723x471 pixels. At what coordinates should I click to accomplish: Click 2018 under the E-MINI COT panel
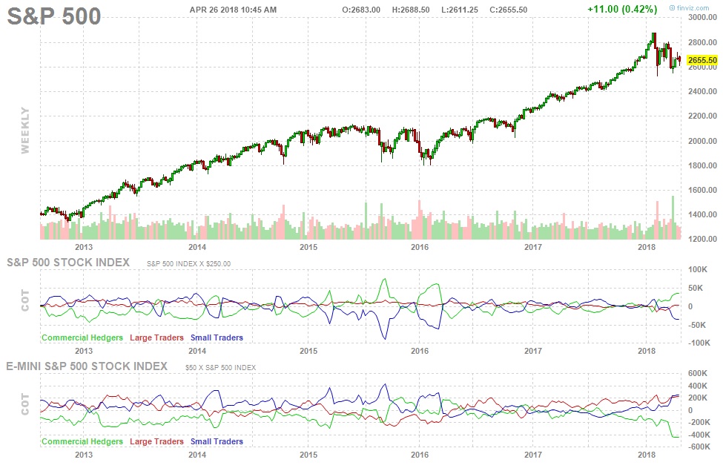[x=647, y=455]
